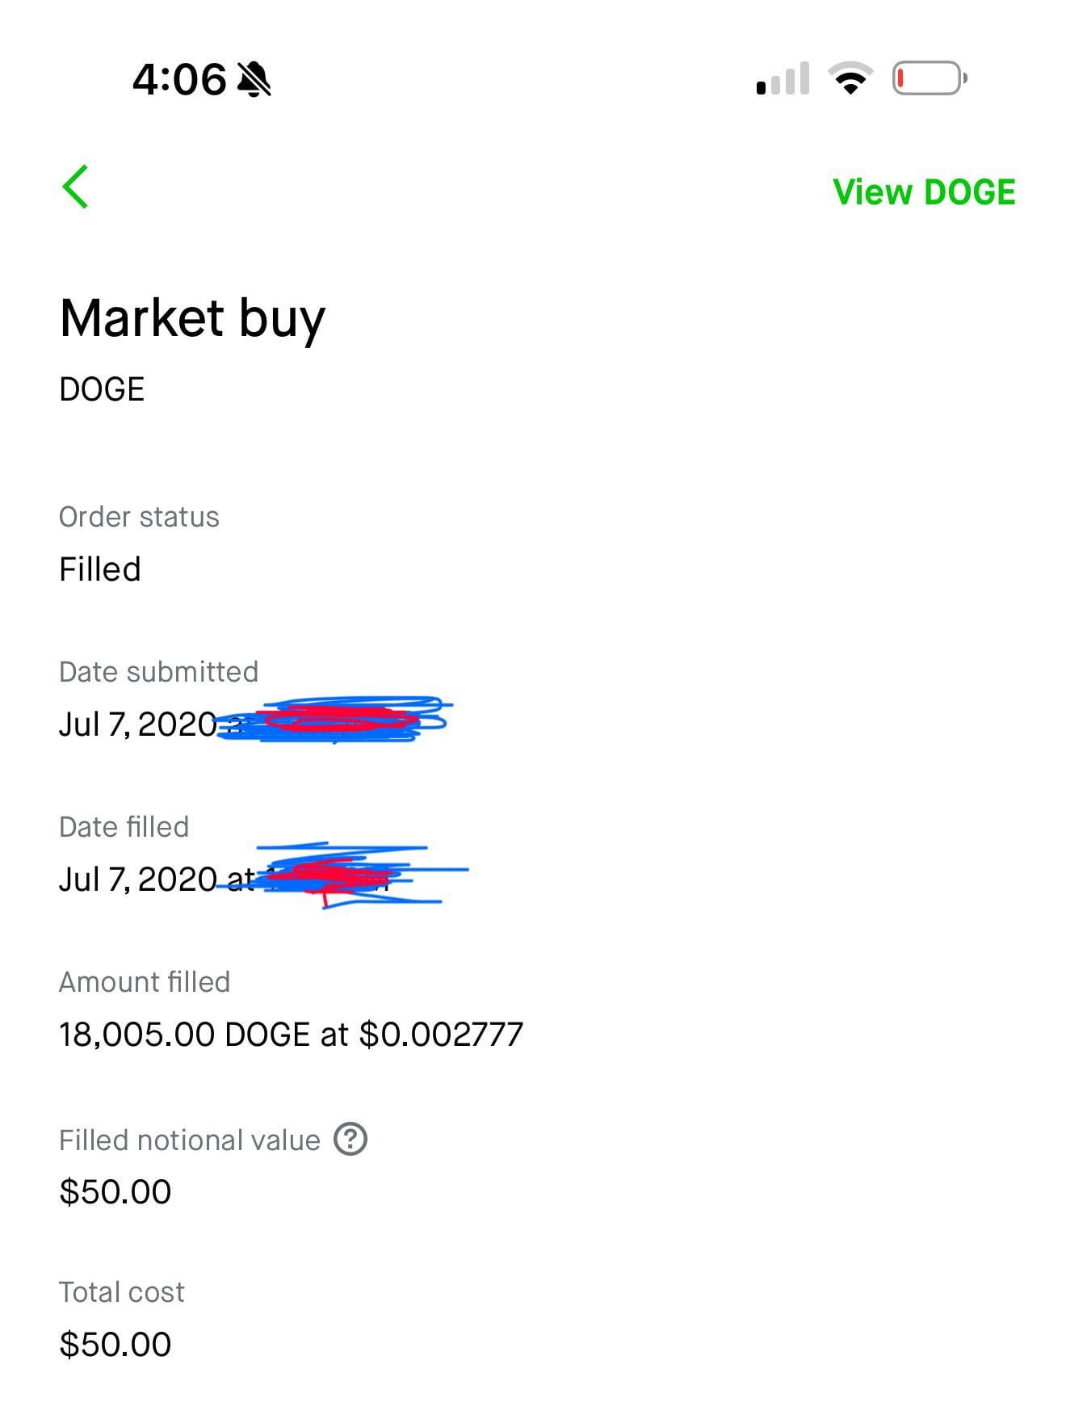Tap the Market buy heading

pos(192,318)
